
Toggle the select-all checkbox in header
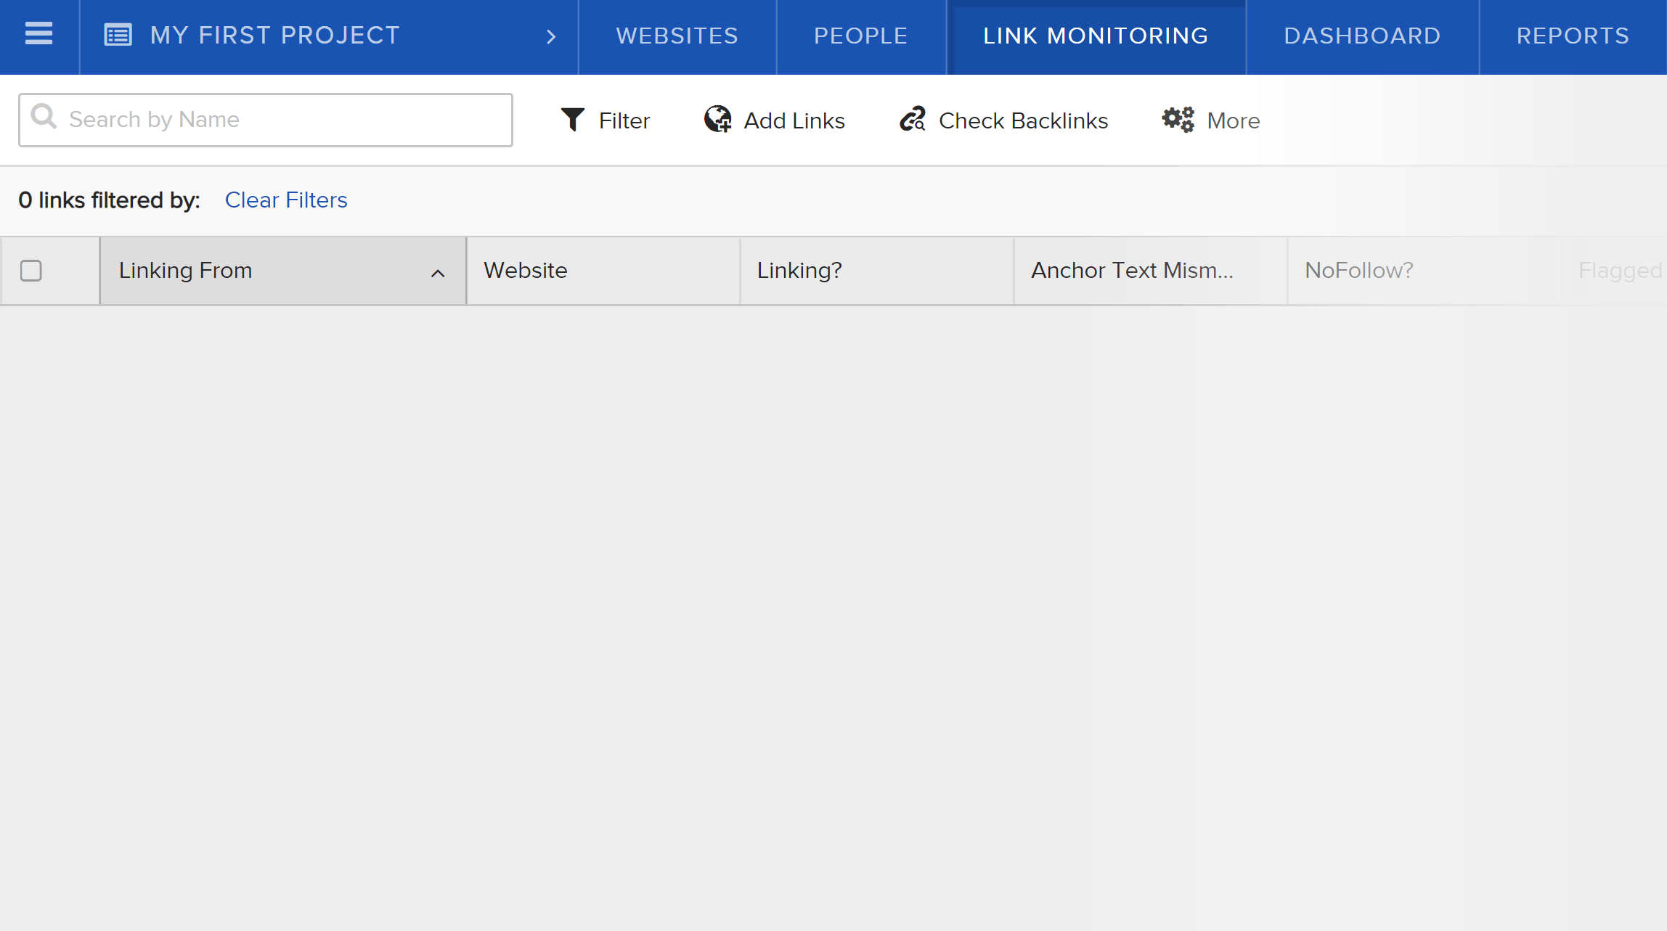tap(31, 270)
